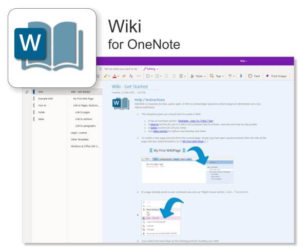
Task: Click the page date Tuesday, 11 May 2021
Action: [x=123, y=93]
